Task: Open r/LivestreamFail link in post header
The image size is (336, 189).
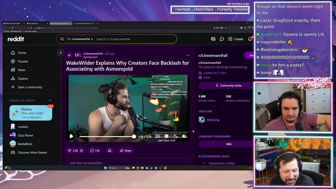Action: click(93, 54)
